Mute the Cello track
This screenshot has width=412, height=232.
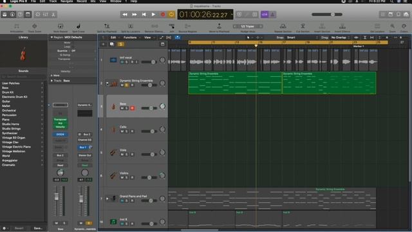[122, 131]
